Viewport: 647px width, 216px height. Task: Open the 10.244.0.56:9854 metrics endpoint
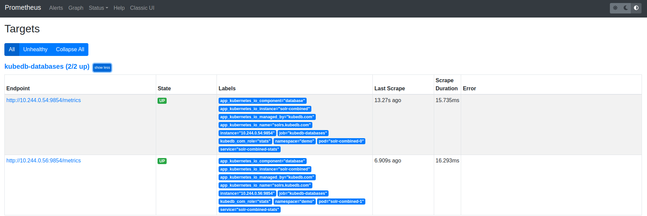44,161
